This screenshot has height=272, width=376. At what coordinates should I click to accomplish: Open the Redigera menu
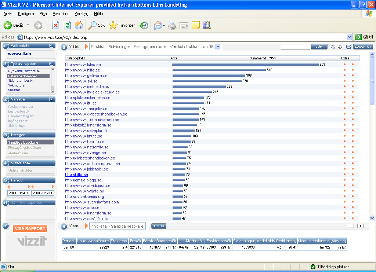tap(26, 14)
